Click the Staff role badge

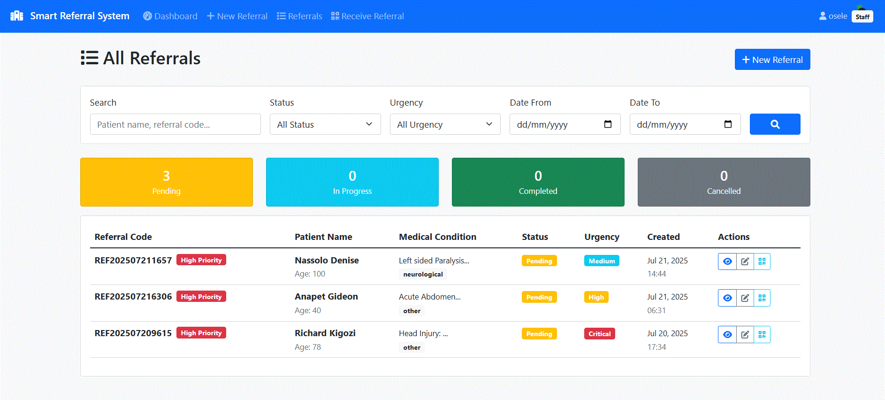point(862,17)
